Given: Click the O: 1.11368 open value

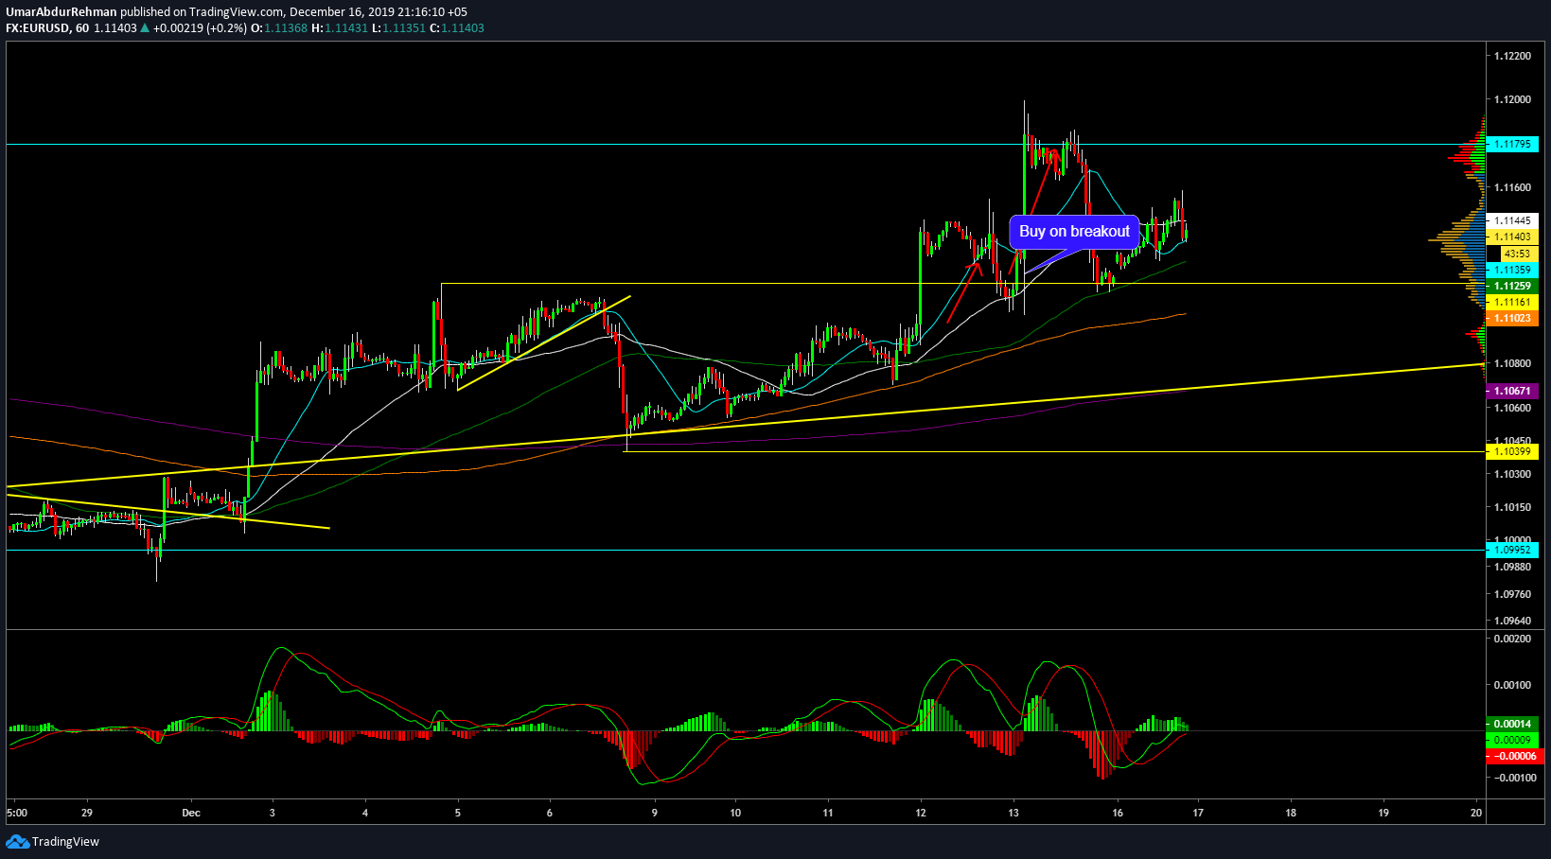Looking at the screenshot, I should (x=279, y=28).
